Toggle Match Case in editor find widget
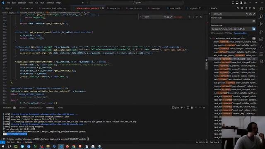The width and height of the screenshot is (265, 149). (165, 17)
